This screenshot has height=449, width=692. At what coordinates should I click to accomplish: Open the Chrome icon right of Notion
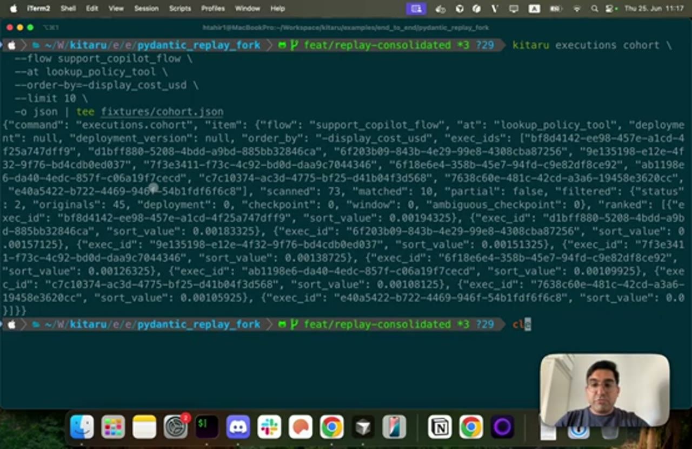(x=471, y=427)
